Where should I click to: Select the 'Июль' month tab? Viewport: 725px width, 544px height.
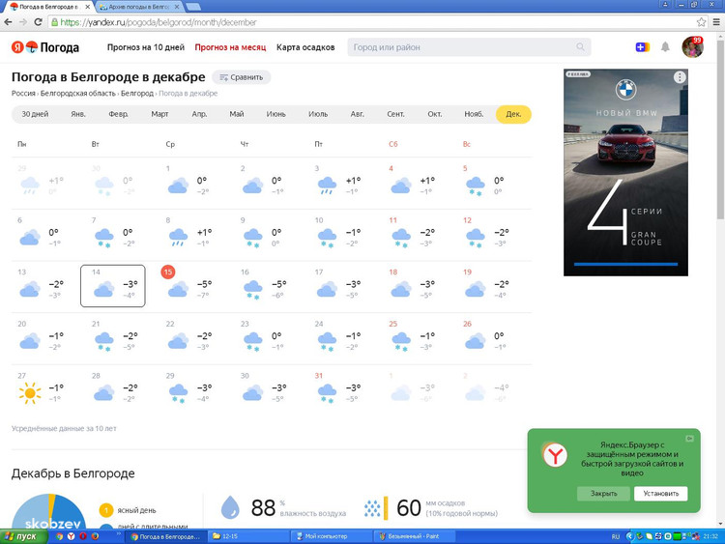click(317, 114)
